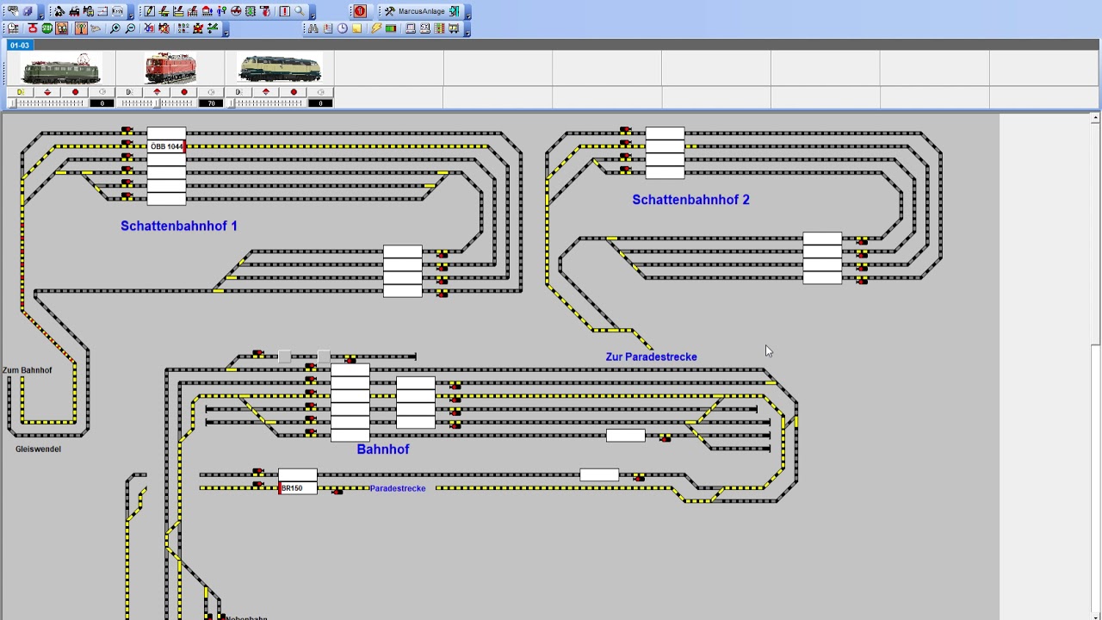Click the speed value 70 display
The width and height of the screenshot is (1102, 620).
(x=211, y=103)
